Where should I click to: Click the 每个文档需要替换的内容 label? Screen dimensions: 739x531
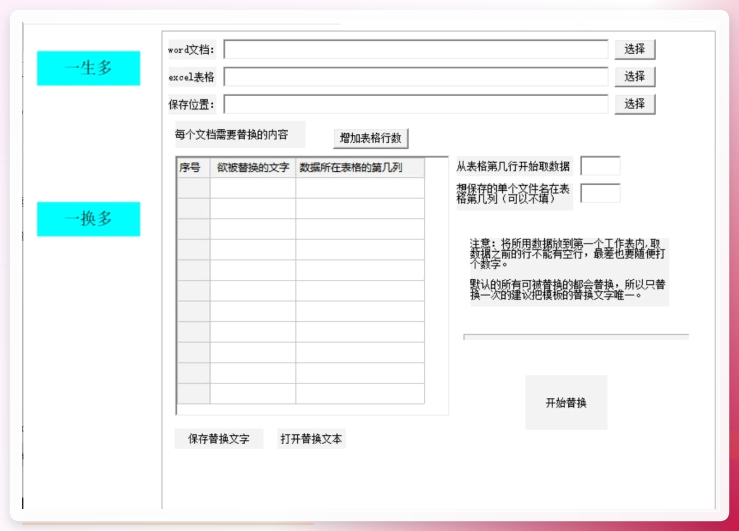pos(232,135)
